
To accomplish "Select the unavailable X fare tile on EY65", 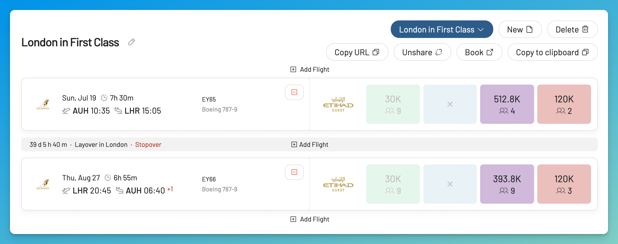I will [450, 104].
